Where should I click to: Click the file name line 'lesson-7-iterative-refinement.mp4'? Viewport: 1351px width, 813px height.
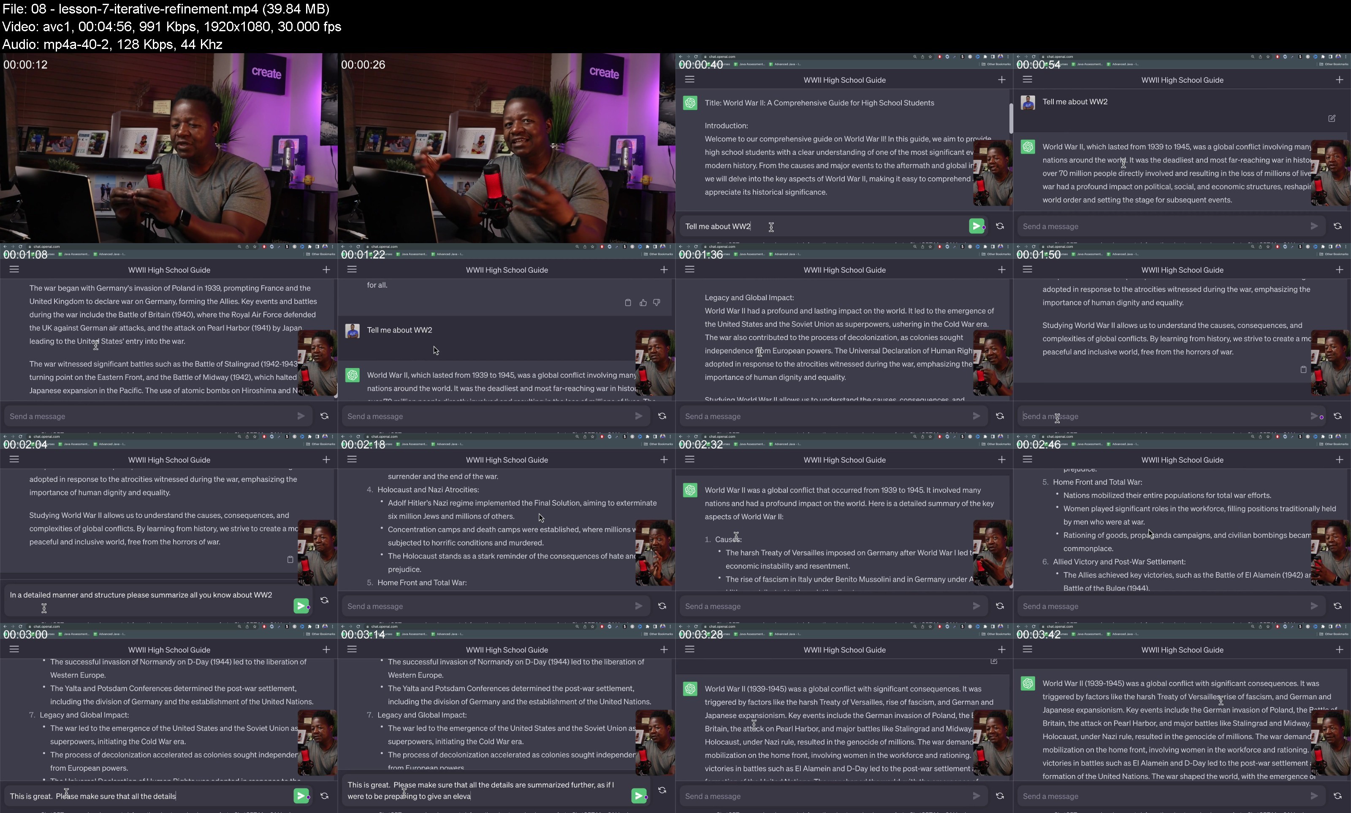coord(165,9)
